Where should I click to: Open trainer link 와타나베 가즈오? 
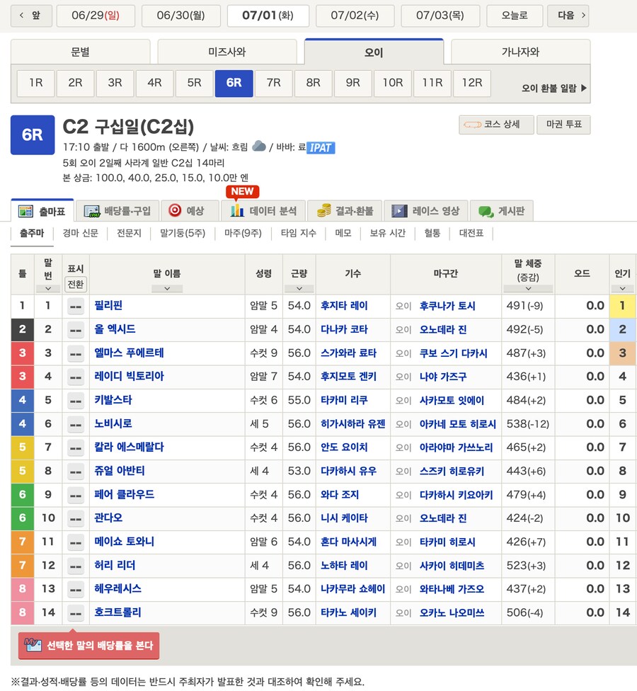tap(452, 589)
